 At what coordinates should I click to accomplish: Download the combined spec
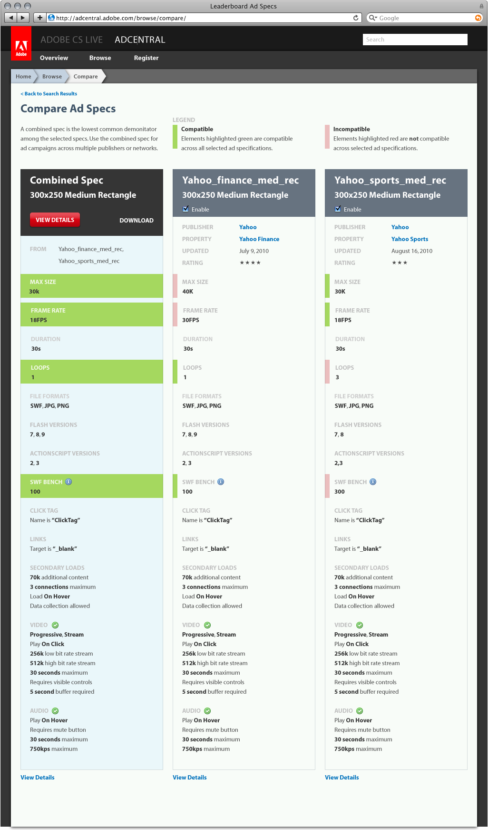136,220
